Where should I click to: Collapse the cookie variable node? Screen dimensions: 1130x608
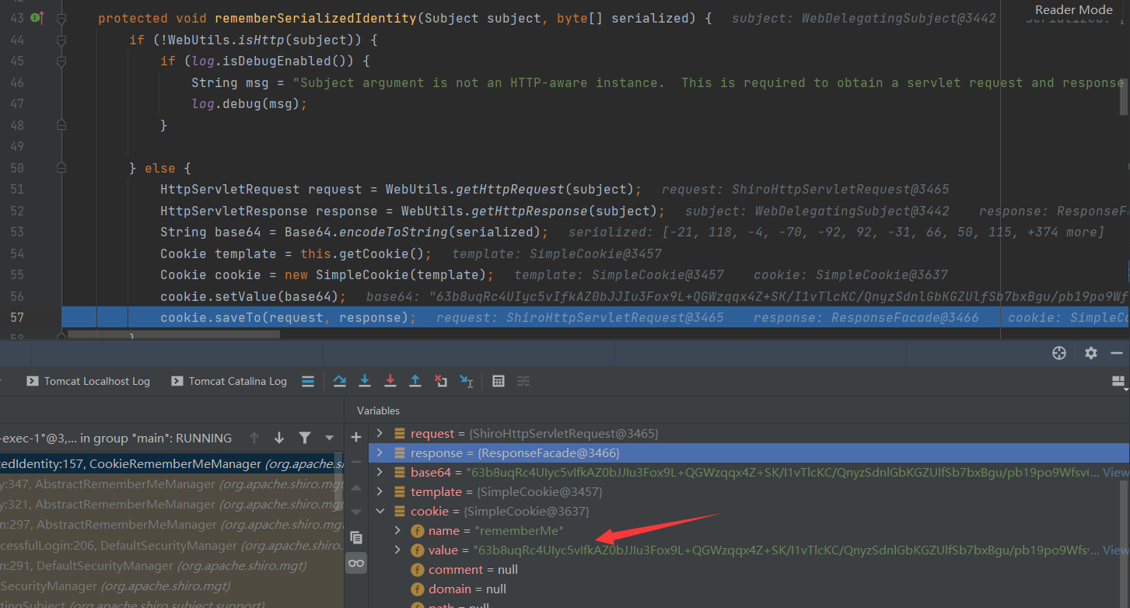[380, 511]
